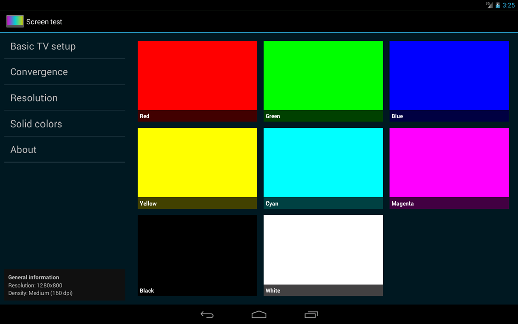
Task: Tap the General information heading
Action: tap(33, 277)
